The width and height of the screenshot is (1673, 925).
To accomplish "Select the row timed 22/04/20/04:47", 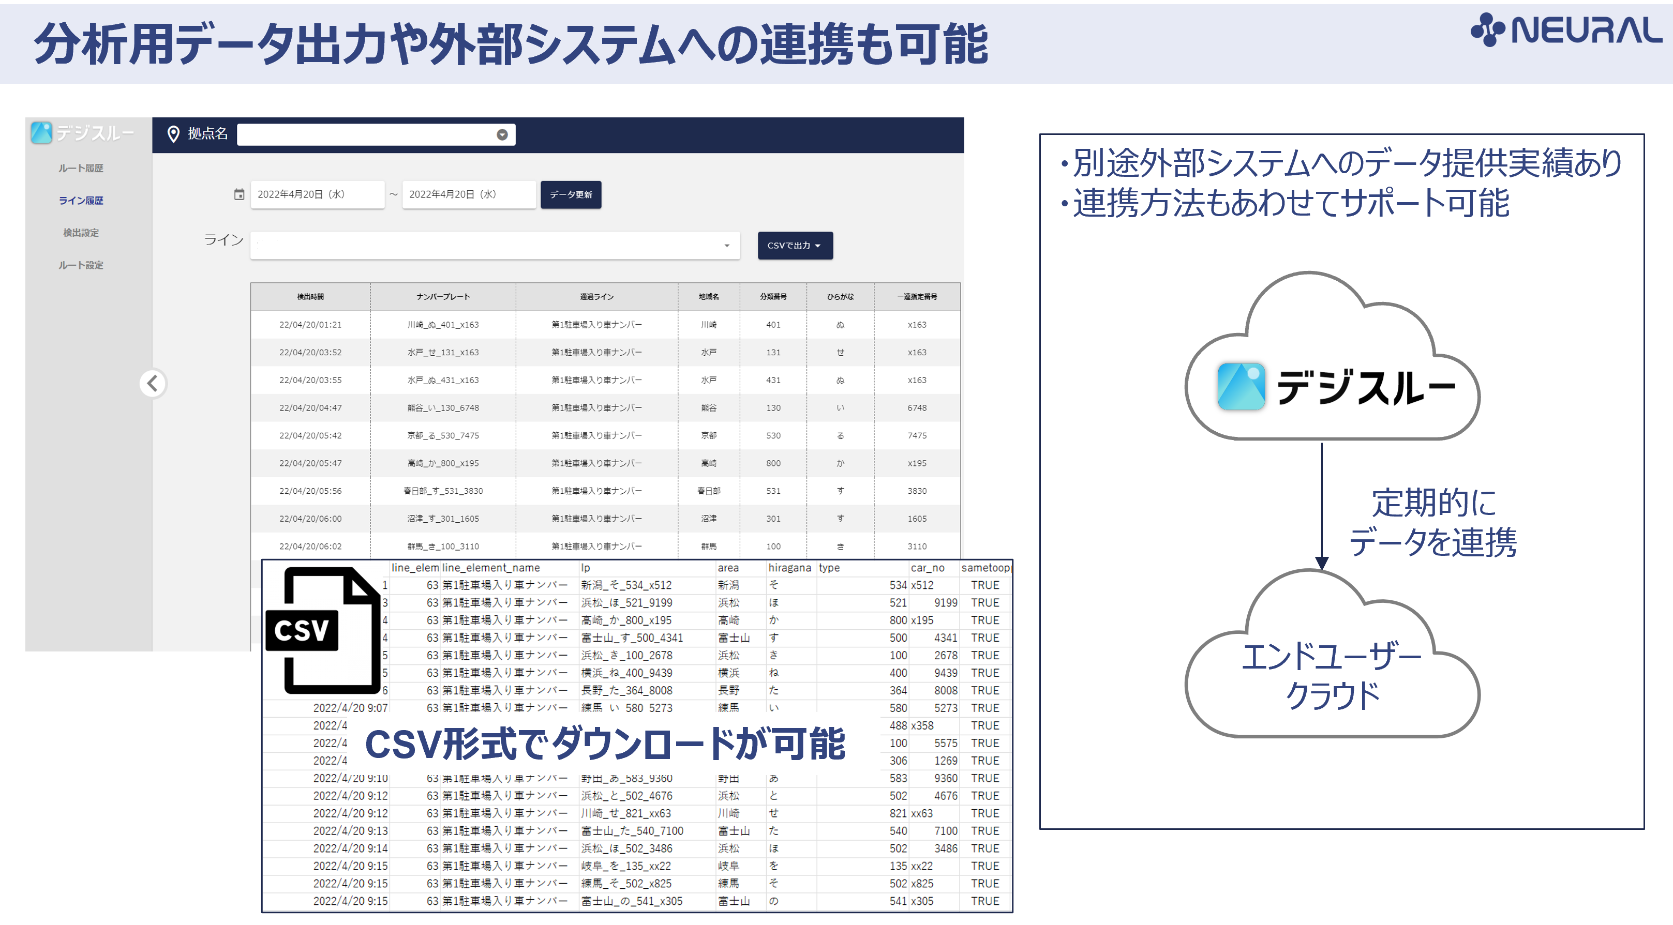I will pyautogui.click(x=605, y=407).
